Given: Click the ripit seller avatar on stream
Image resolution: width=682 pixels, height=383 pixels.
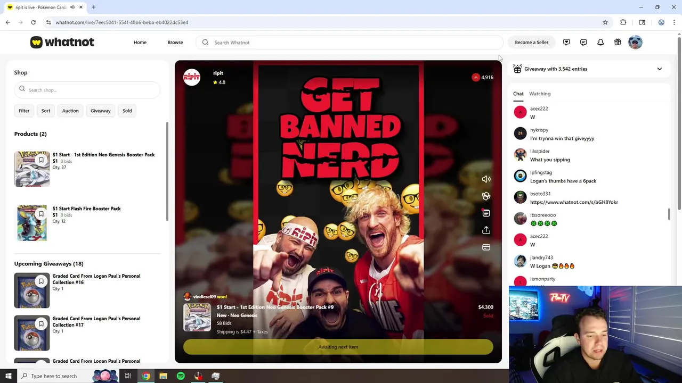Looking at the screenshot, I should [x=192, y=78].
